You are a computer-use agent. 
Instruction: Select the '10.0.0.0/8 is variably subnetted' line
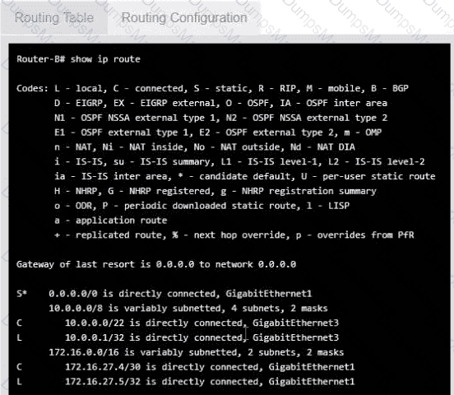tap(188, 308)
